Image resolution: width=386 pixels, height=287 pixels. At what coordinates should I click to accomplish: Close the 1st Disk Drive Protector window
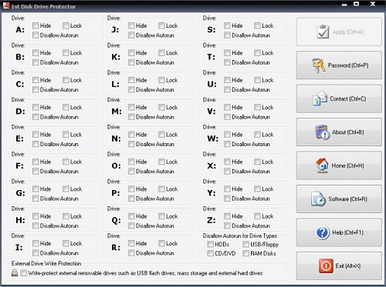tap(373, 4)
